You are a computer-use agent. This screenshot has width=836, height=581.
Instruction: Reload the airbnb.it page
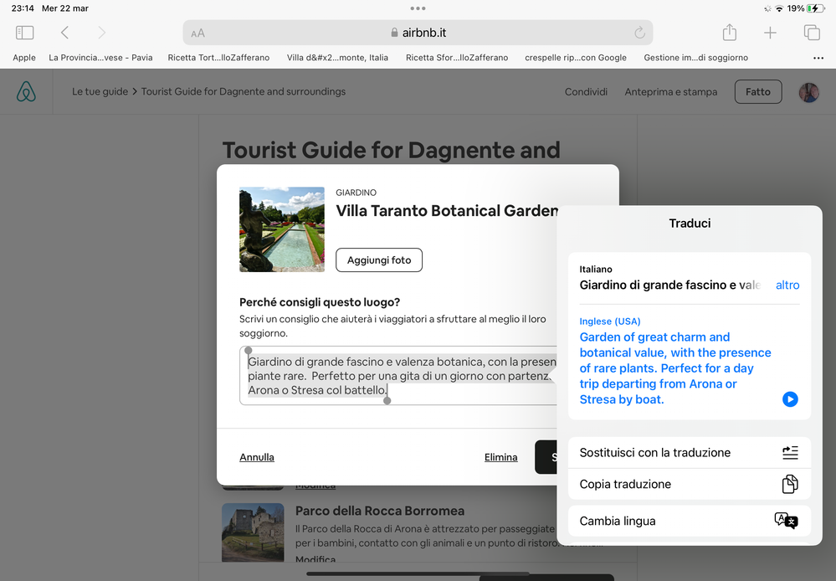639,33
